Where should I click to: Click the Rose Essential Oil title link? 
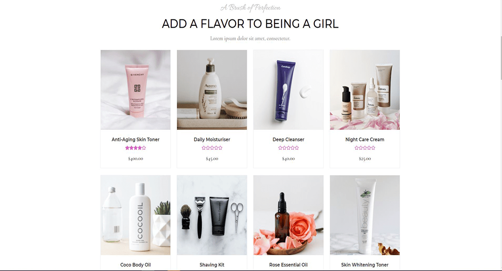click(x=289, y=265)
